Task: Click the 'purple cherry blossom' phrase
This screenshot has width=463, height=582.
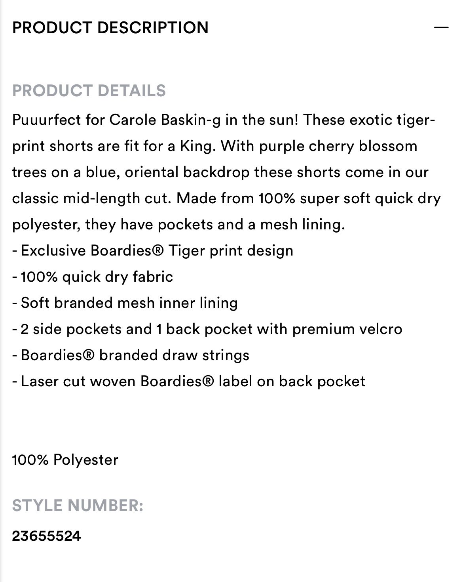Action: pyautogui.click(x=338, y=146)
